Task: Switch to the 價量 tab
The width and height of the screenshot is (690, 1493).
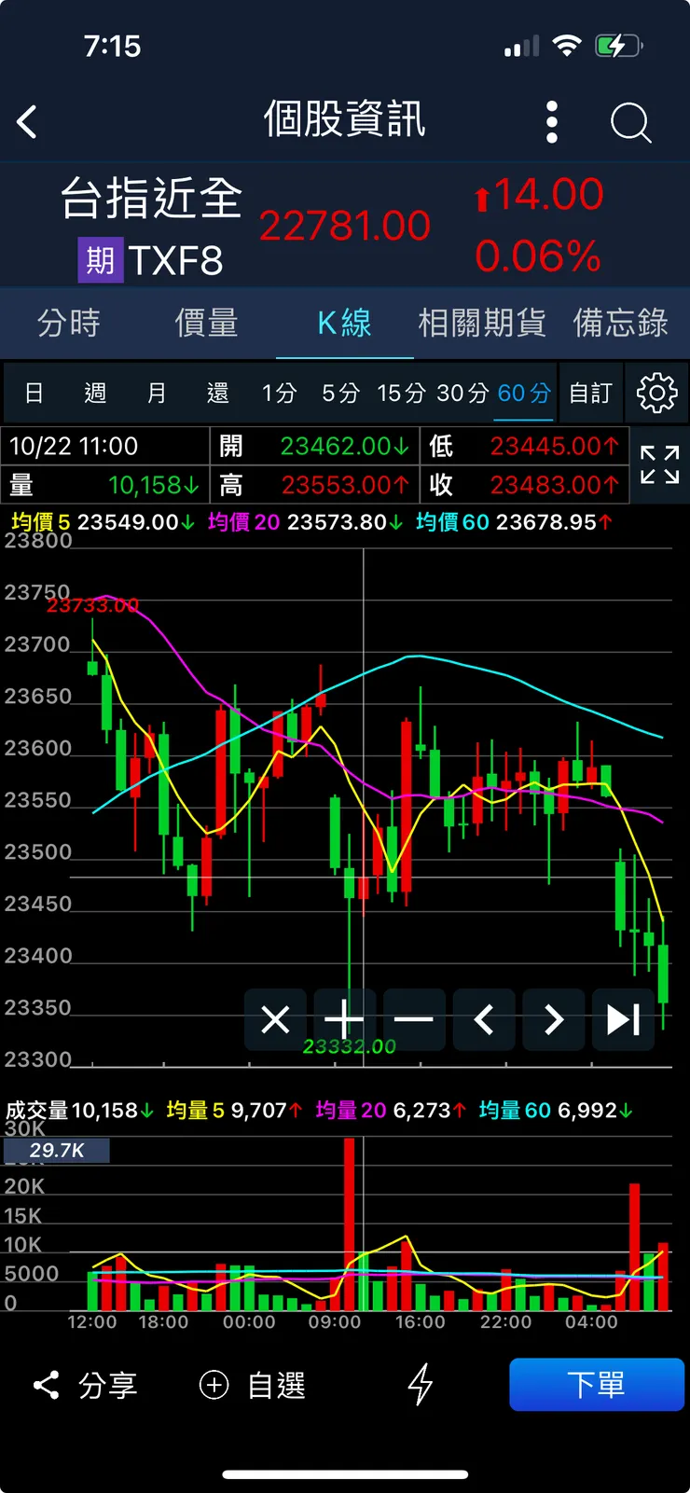Action: [207, 323]
